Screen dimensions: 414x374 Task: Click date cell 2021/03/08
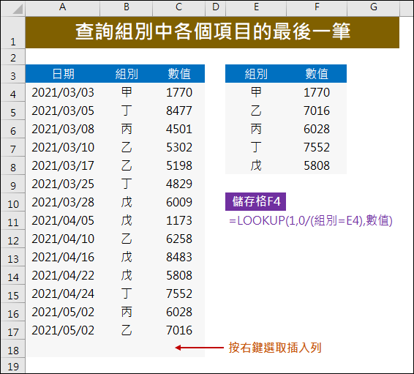pos(63,129)
